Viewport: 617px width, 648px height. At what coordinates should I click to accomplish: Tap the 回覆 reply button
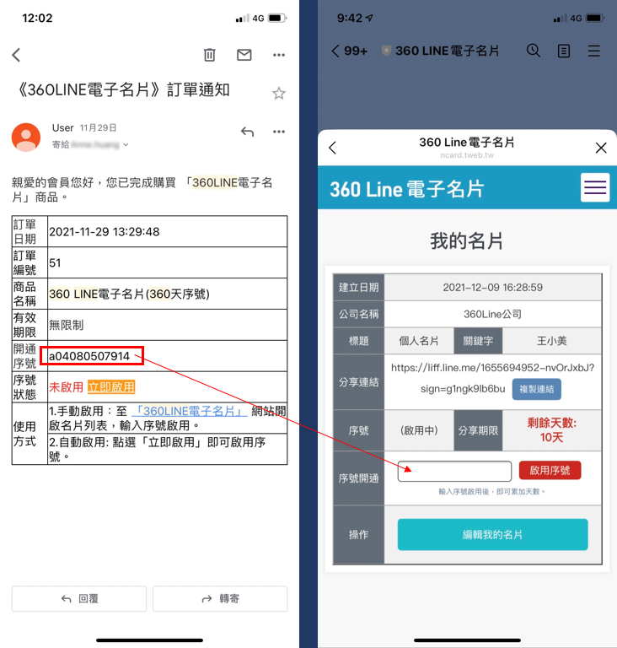[80, 598]
